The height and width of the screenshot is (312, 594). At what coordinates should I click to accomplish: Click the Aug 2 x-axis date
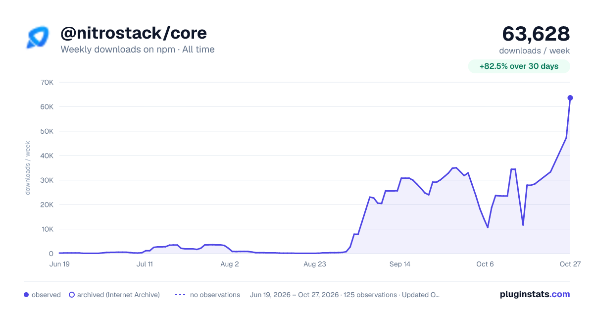230,264
